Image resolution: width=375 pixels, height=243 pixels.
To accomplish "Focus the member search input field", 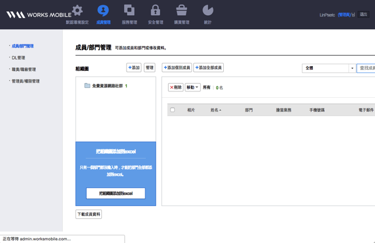I will click(x=366, y=68).
